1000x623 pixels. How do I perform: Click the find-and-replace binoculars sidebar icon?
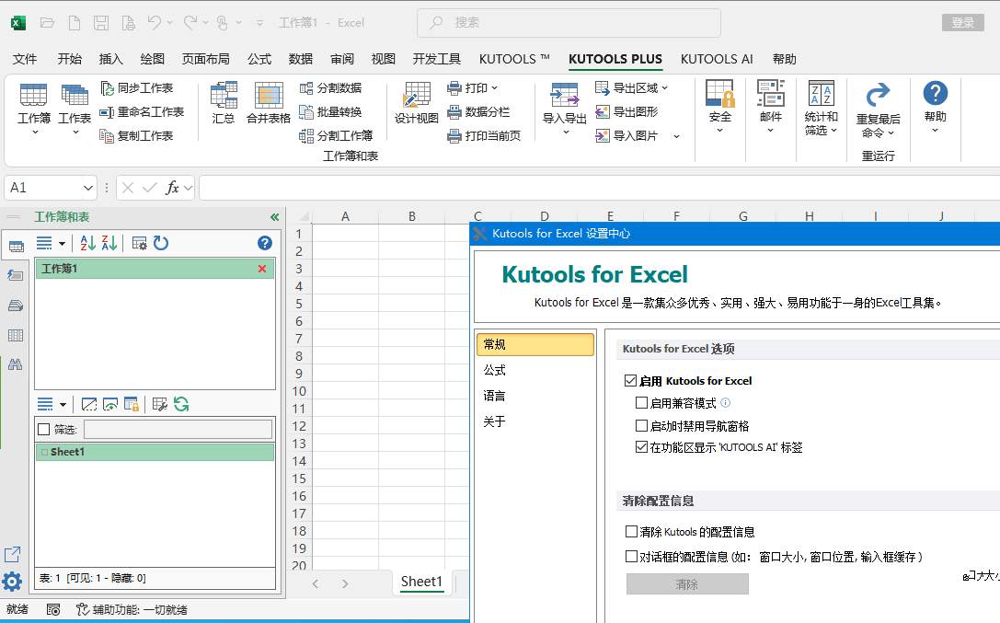click(x=15, y=364)
